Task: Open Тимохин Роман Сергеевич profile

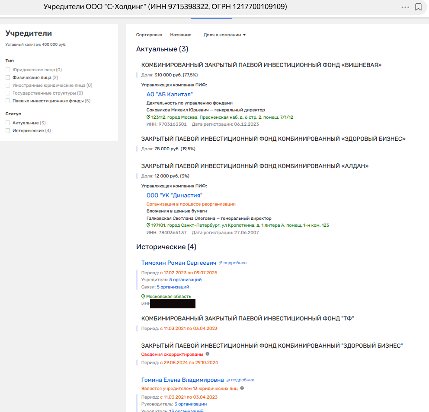Action: 179,263
